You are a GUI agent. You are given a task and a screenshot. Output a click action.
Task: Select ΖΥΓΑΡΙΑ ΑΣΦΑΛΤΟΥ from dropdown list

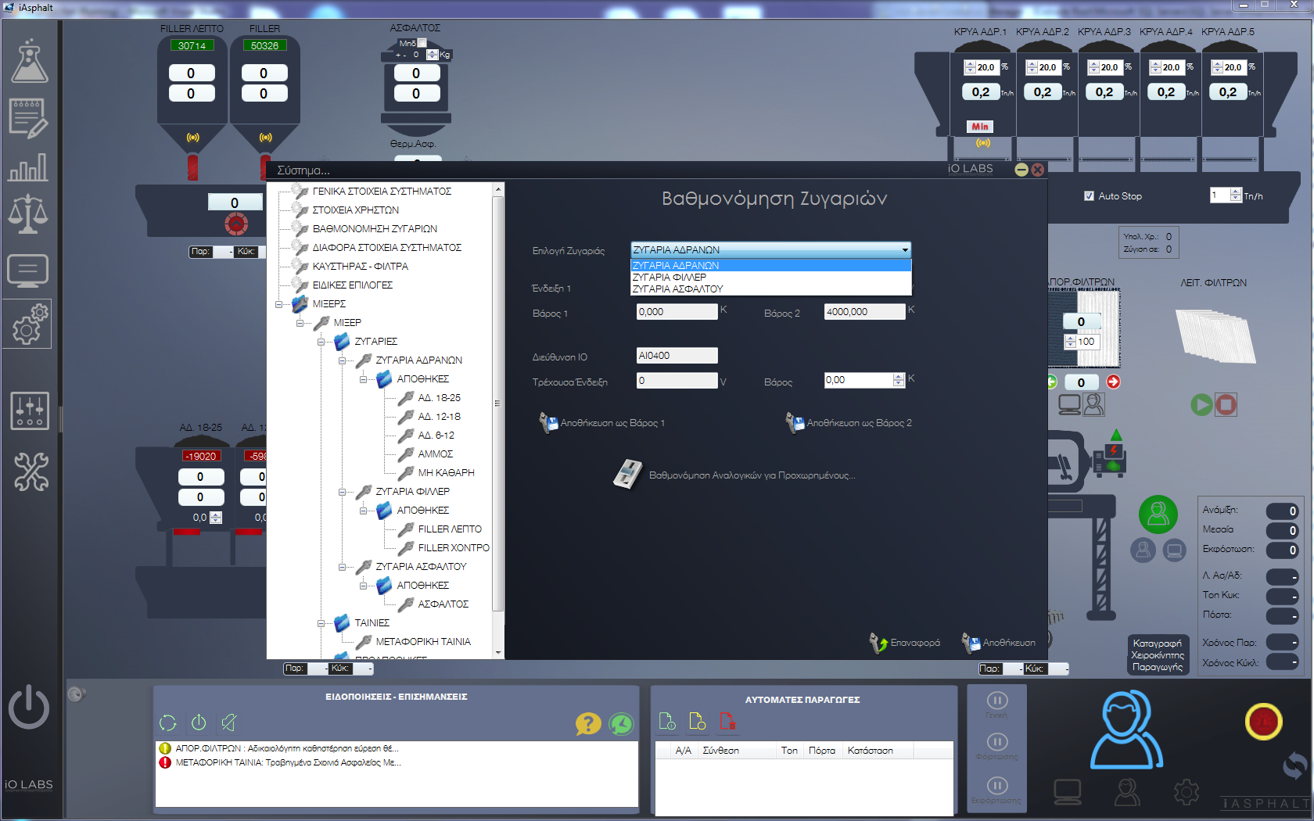(x=677, y=289)
